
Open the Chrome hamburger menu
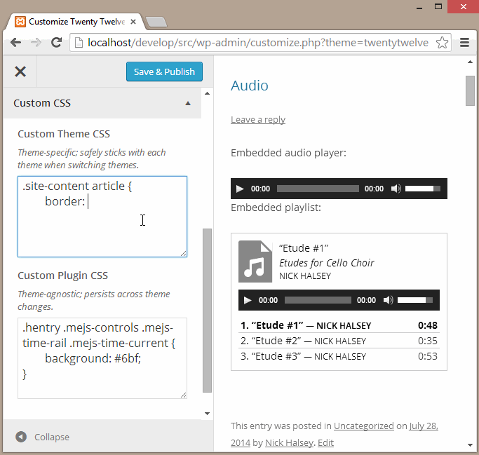(x=464, y=43)
